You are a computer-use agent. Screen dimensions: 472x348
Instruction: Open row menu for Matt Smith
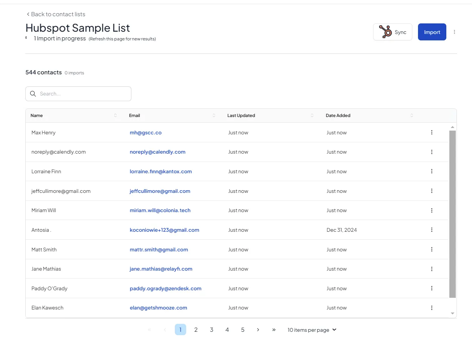click(x=432, y=249)
